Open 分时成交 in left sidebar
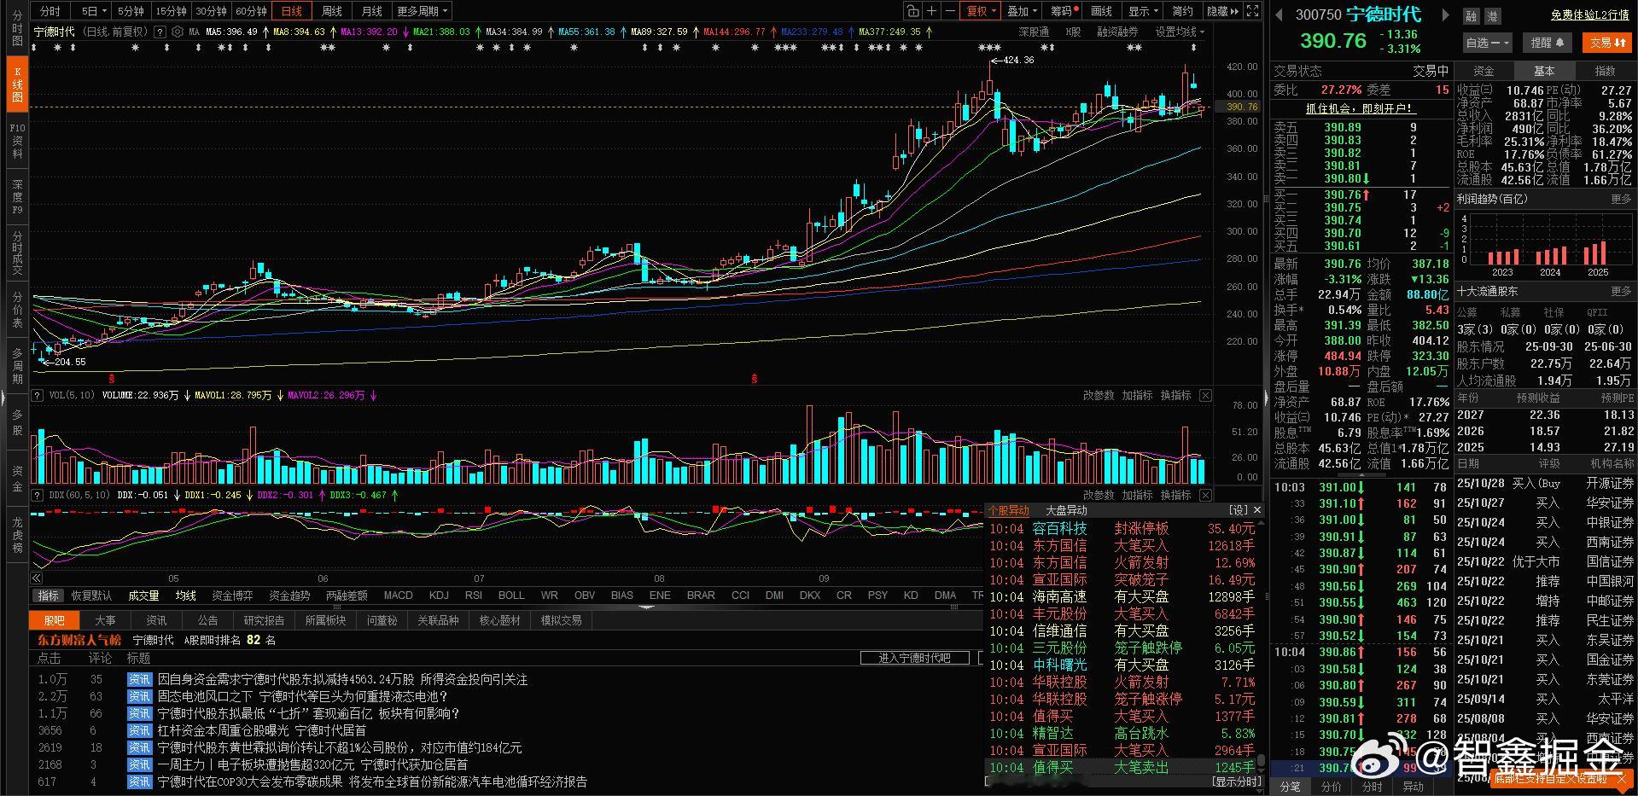The image size is (1638, 796). point(17,253)
